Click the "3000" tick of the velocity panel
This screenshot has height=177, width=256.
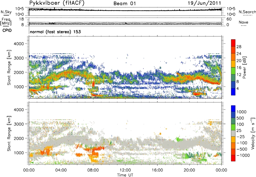pyautogui.click(x=19, y=124)
